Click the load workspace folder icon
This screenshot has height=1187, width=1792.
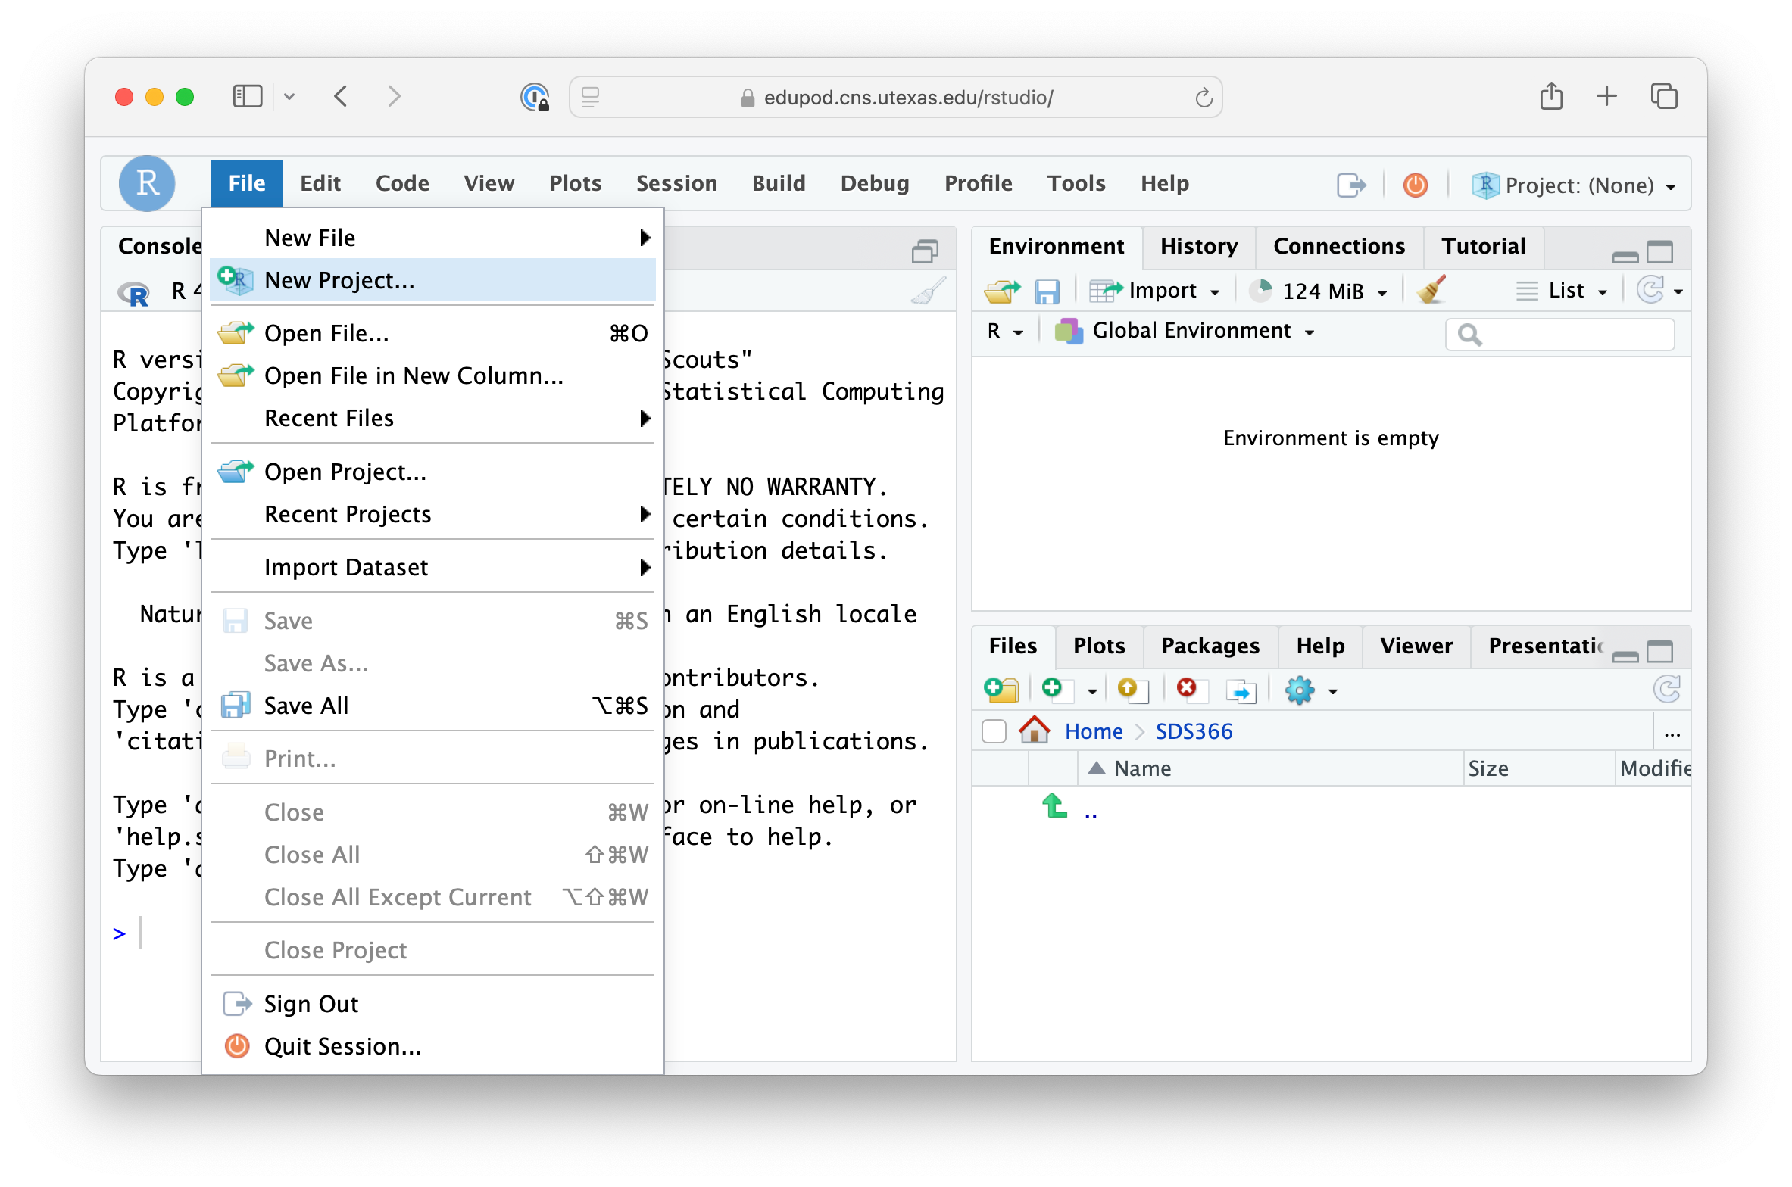pos(1001,291)
